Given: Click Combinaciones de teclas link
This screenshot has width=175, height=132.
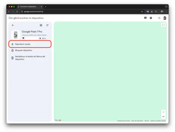Looking at the screenshot, I should click(x=124, y=121).
